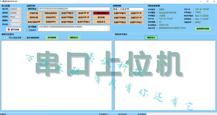Expand the 数据位 dropdown showing 8
The width and height of the screenshot is (217, 115).
tap(16, 20)
